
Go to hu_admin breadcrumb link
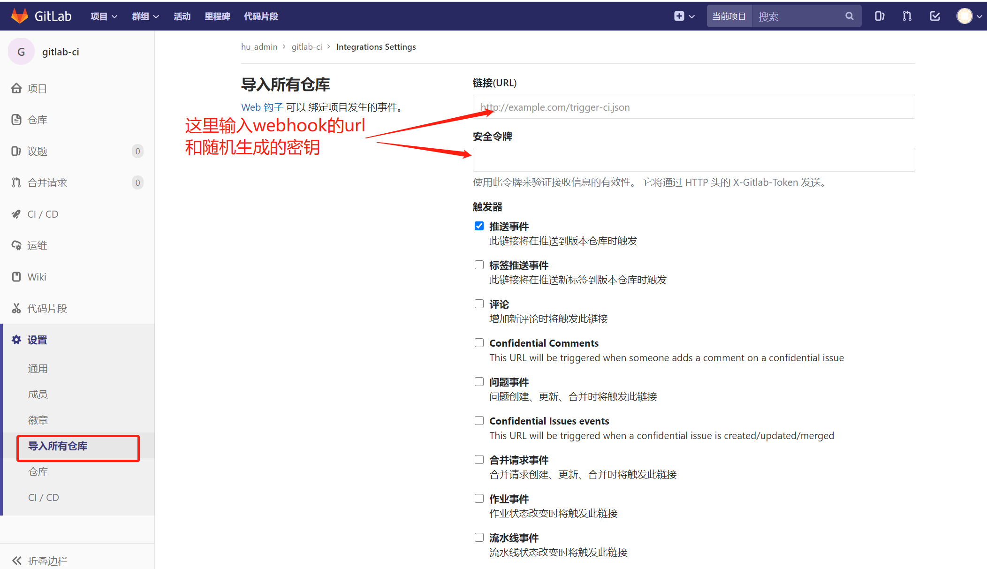point(259,47)
